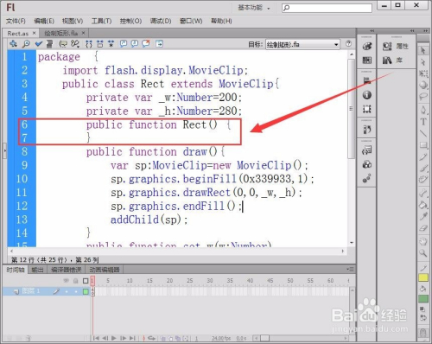Open the Library (库) panel
Viewport: 432px width, 344px height.
click(x=392, y=61)
